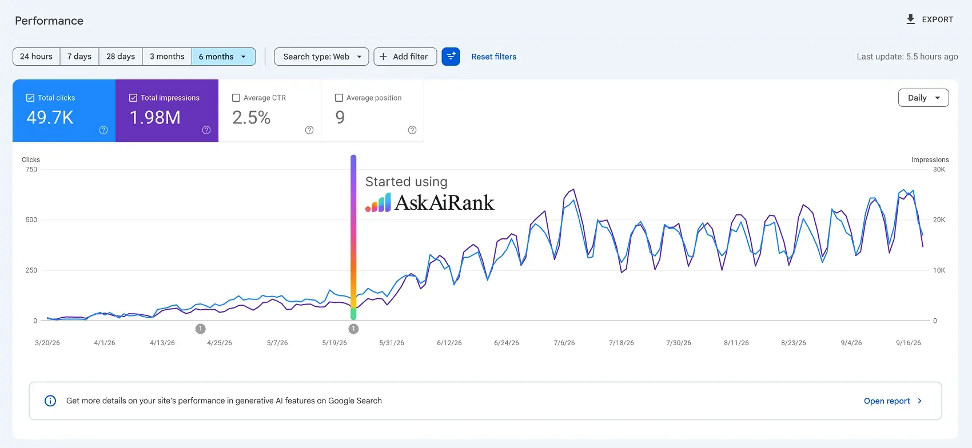Expand the 6 months date range dropdown

[x=224, y=57]
